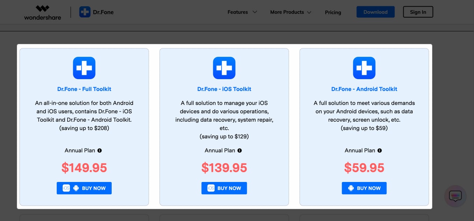Viewport: 474px width, 221px height.
Task: Click the Sign In button
Action: [418, 12]
